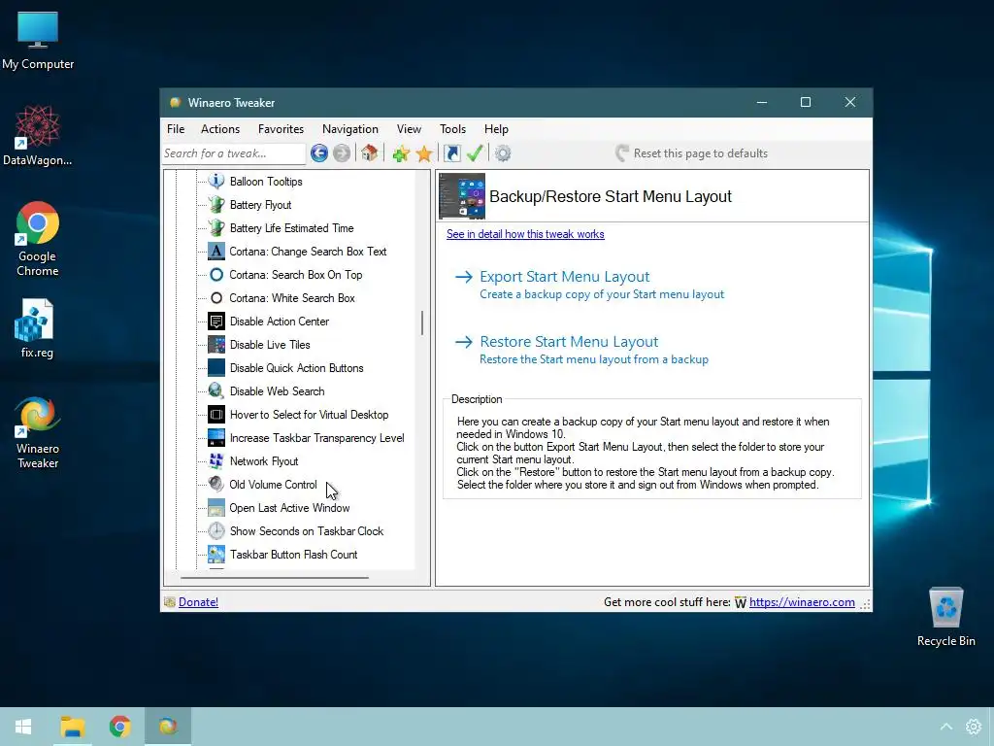Select Balloon Tooltips text in tree
This screenshot has height=746, width=994.
tap(266, 182)
